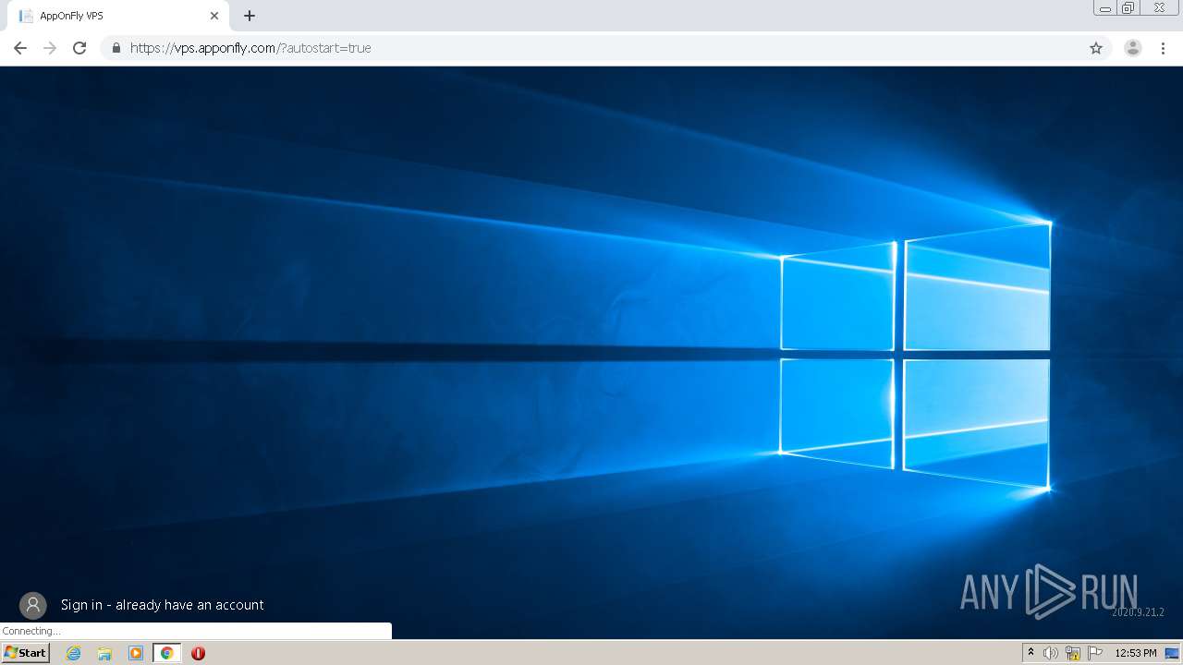
Task: Open Windows Explorer folder in taskbar
Action: [x=104, y=653]
